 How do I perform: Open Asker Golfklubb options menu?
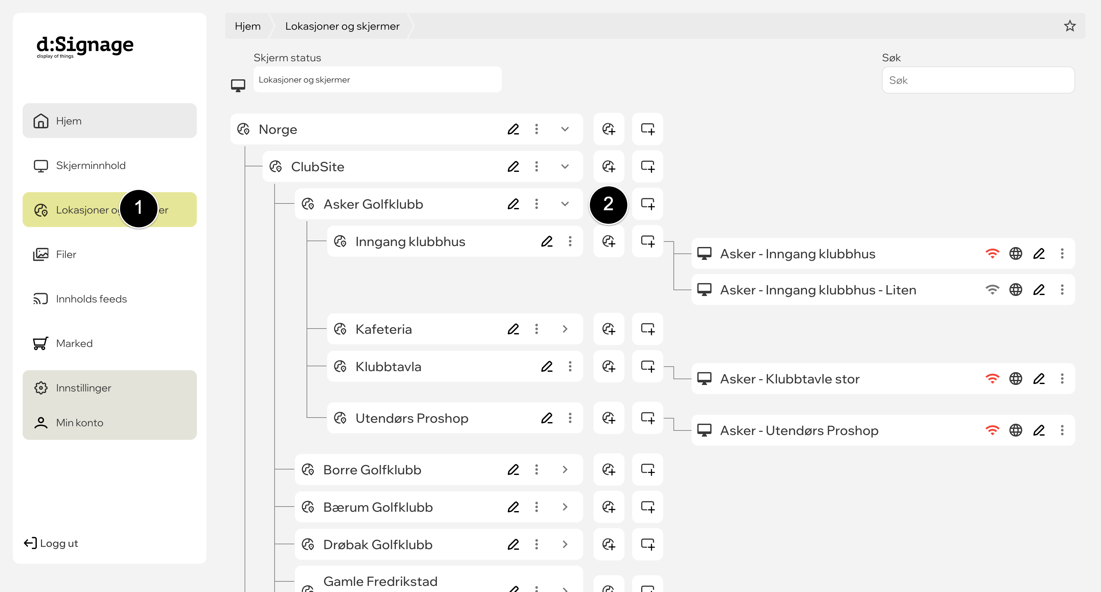coord(536,204)
